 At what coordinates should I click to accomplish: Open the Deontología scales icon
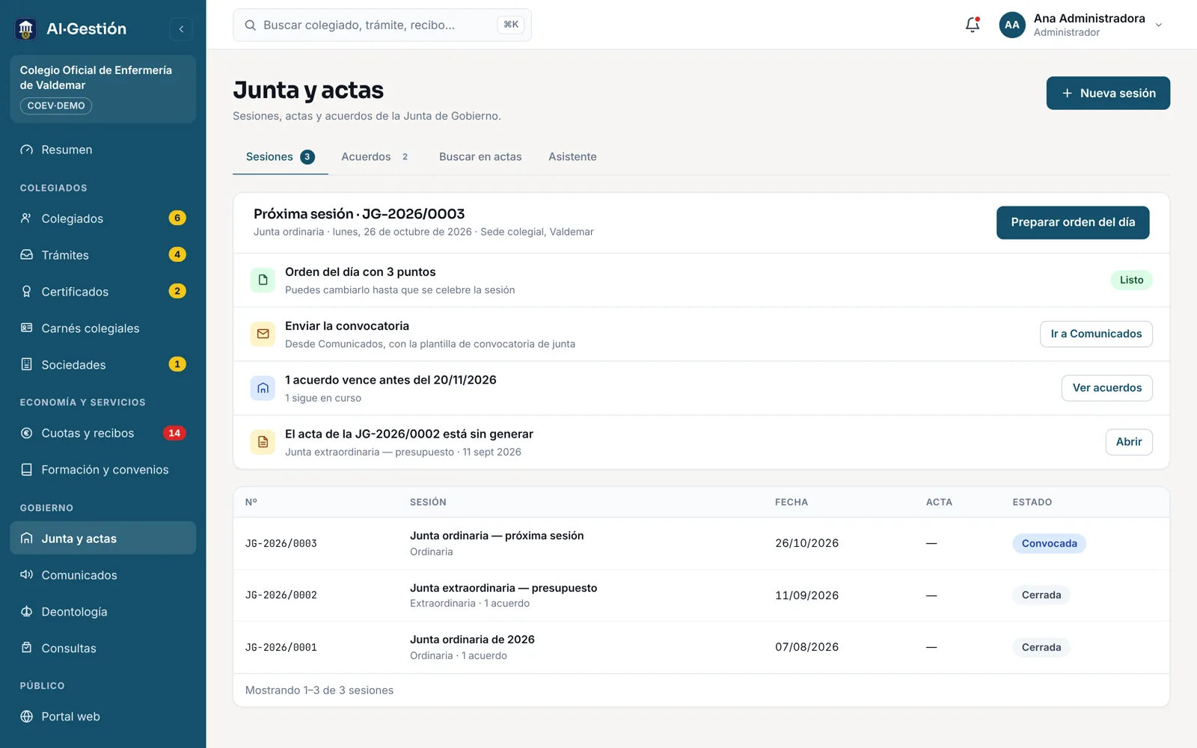click(x=27, y=612)
